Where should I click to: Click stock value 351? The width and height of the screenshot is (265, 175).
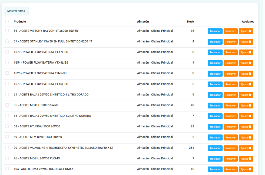[191, 148]
